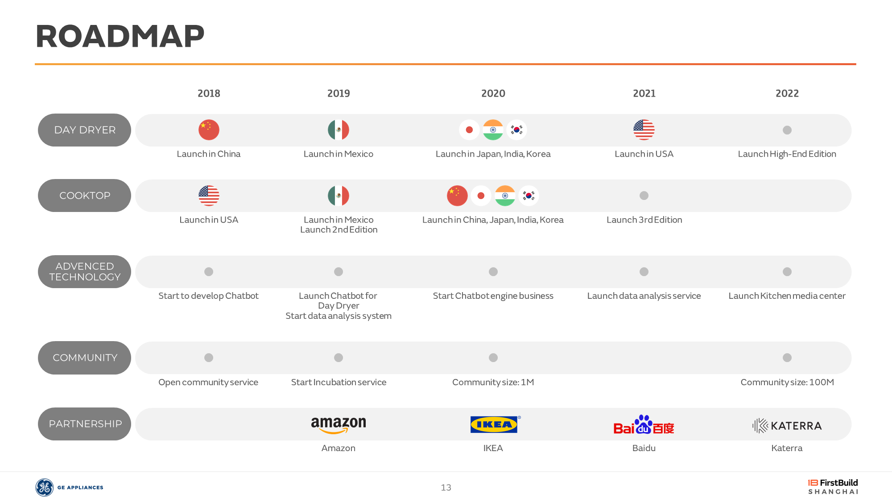Click the Launch High-End Edition gray marker
892x501 pixels.
[787, 130]
